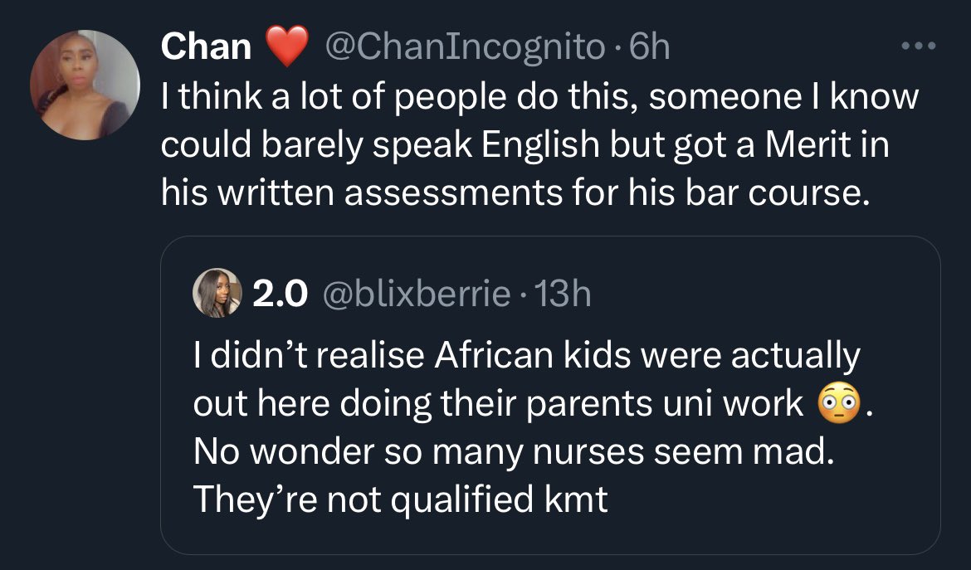Click Chan's round profile avatar
971x570 pixels.
(85, 85)
